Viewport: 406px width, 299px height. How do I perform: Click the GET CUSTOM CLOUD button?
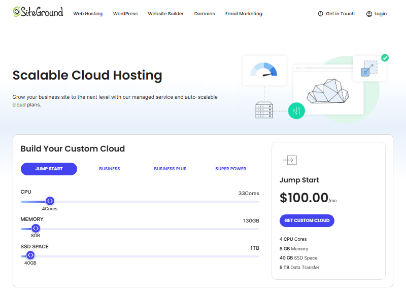(x=307, y=220)
